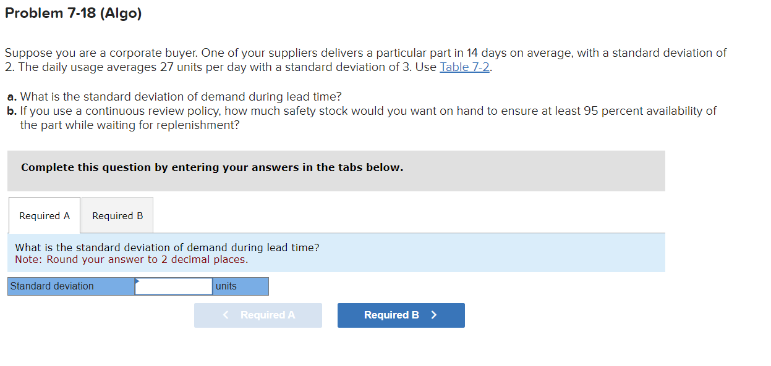Open the Table 7-2 link
Image resolution: width=771 pixels, height=366 pixels.
tap(465, 67)
